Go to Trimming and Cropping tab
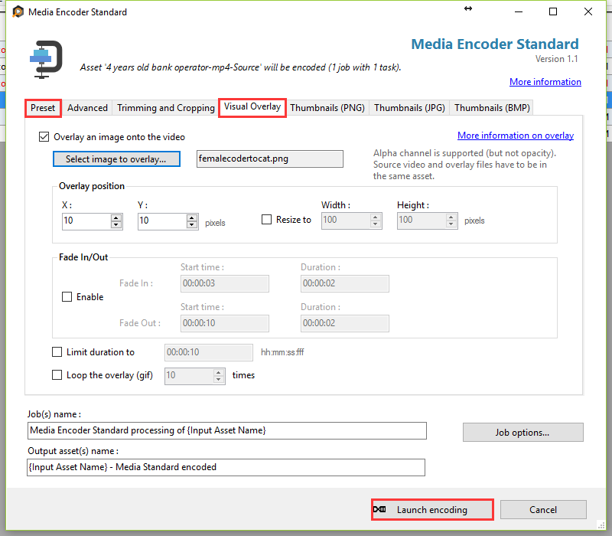Viewport: 612px width, 536px height. coord(165,108)
